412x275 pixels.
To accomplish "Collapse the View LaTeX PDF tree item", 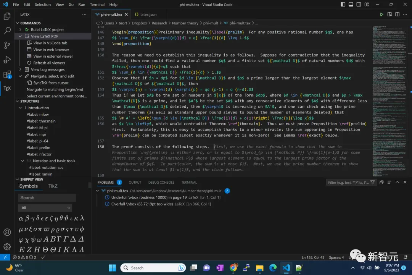I will point(20,36).
